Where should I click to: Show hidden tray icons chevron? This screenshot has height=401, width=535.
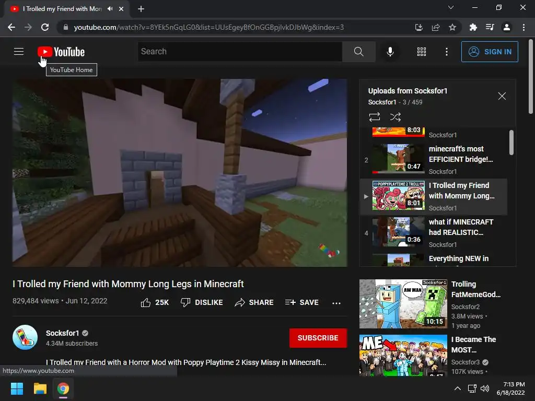point(458,388)
